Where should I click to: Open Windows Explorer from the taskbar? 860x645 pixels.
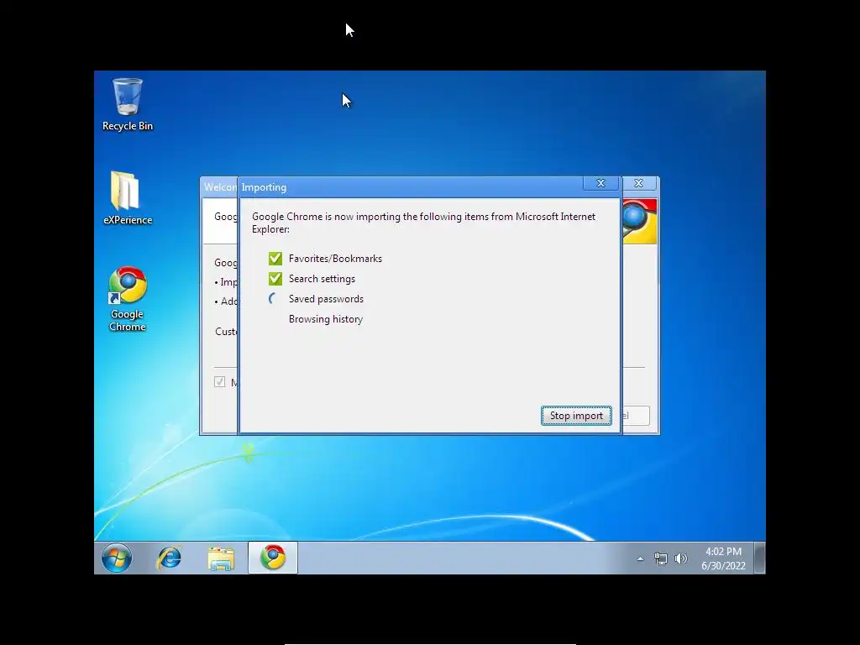221,558
